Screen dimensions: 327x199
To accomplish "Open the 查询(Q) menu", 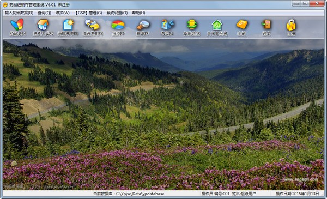I will pos(45,13).
